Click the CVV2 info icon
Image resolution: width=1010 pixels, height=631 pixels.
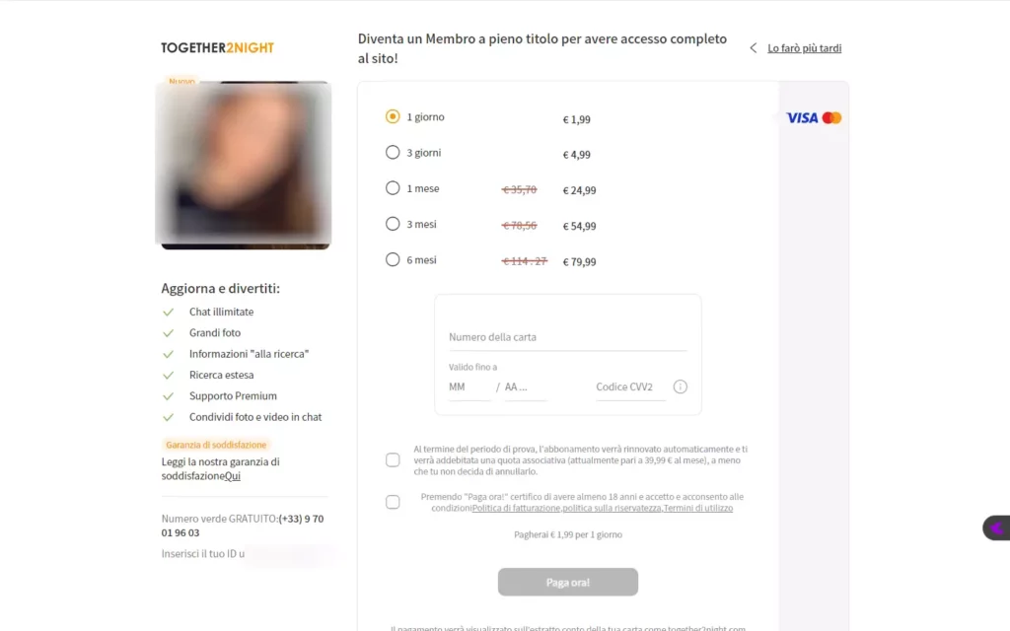pos(681,386)
